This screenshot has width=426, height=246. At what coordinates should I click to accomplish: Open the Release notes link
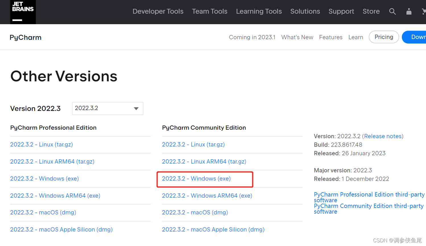(383, 136)
